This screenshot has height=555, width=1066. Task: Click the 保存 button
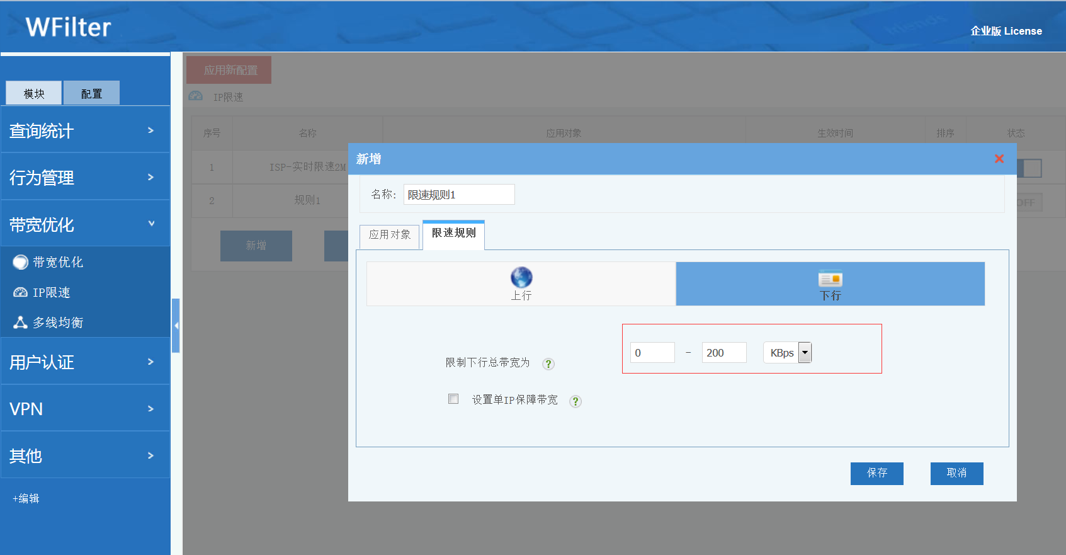click(x=876, y=473)
